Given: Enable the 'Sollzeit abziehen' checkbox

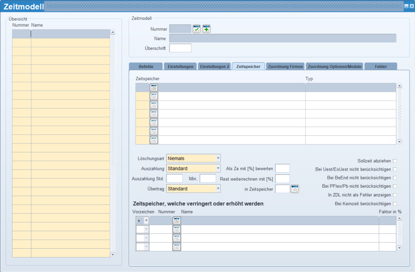Looking at the screenshot, I should point(395,161).
